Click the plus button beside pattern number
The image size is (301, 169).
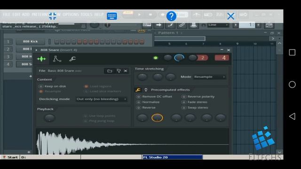(258, 25)
